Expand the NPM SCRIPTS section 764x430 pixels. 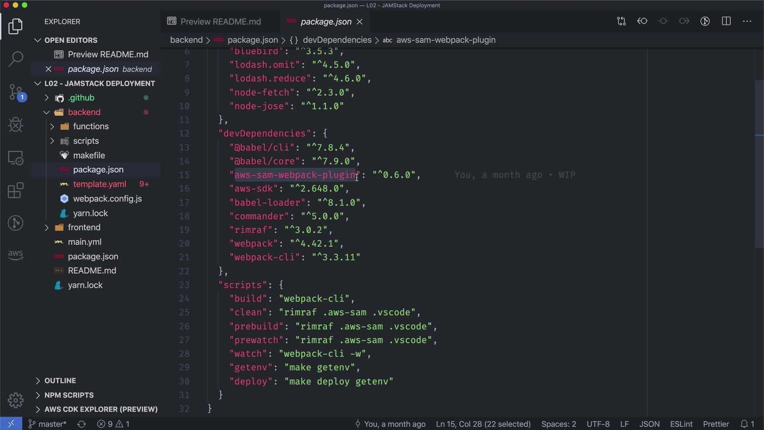click(69, 395)
